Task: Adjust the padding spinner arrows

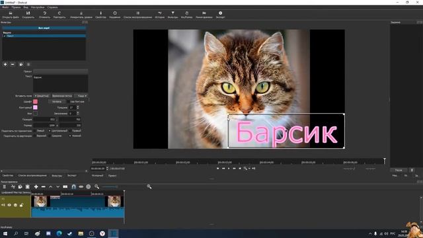Action: coord(78,114)
